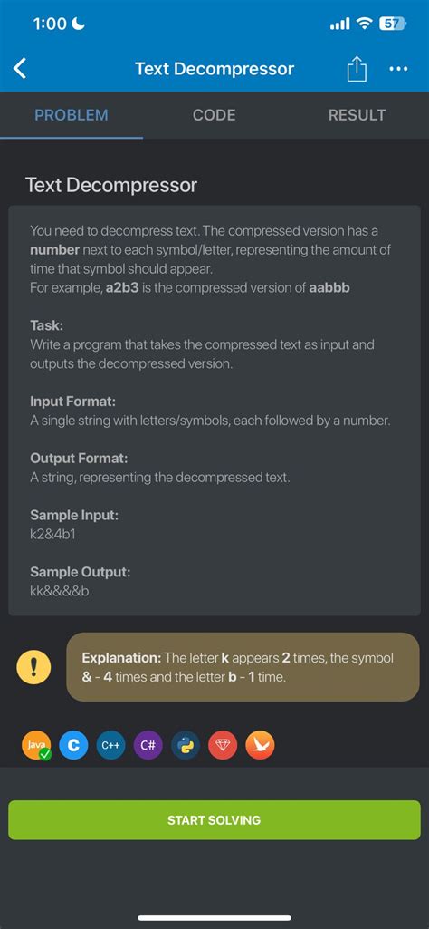
Task: Switch to the RESULT tab
Action: point(357,115)
